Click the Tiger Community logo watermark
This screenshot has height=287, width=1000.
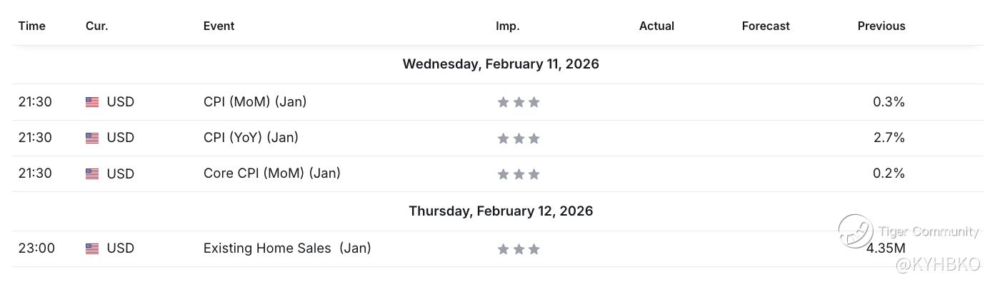(856, 231)
